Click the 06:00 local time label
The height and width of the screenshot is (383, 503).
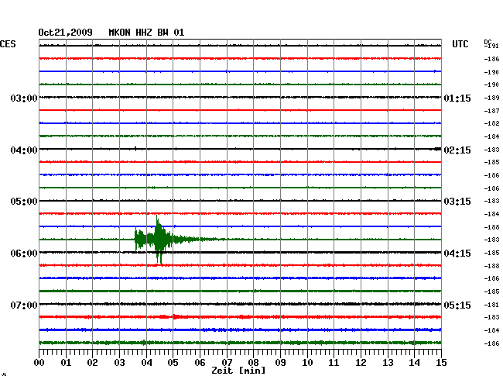coord(24,254)
